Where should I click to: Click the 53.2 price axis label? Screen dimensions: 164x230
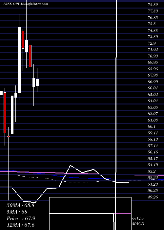point(152,172)
